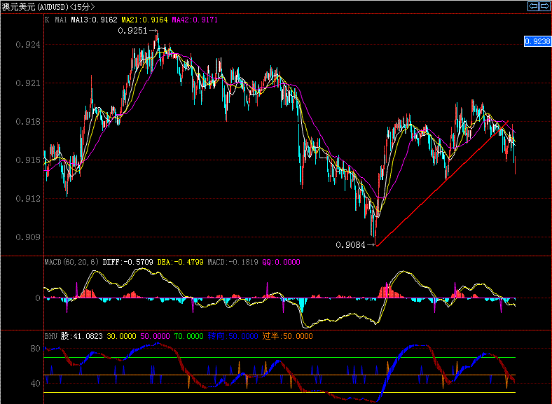Click the 0.9084 low price annotation

pyautogui.click(x=350, y=245)
